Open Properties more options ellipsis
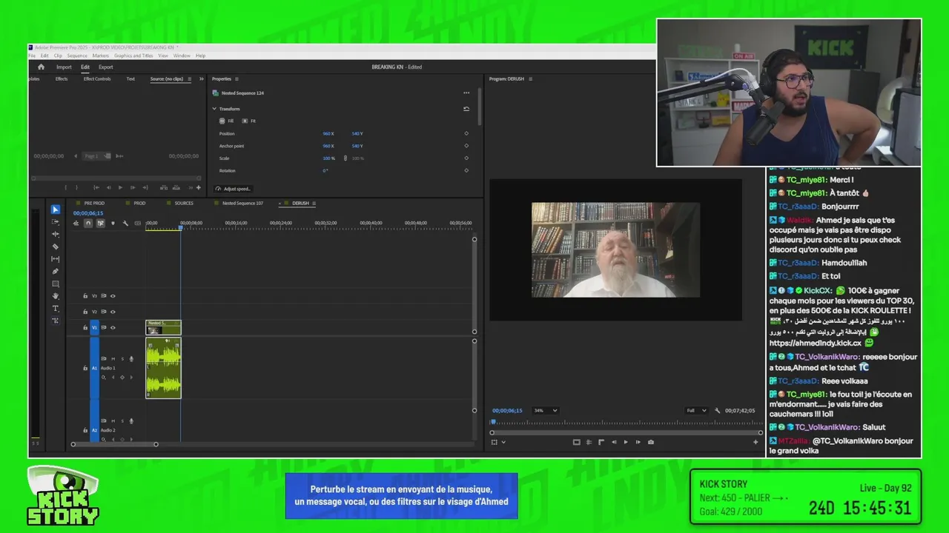The image size is (949, 533). (x=466, y=93)
